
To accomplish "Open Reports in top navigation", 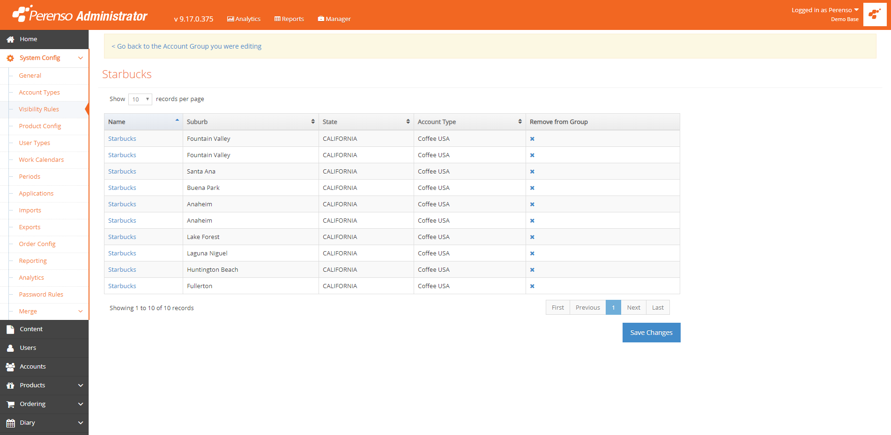I will click(289, 19).
